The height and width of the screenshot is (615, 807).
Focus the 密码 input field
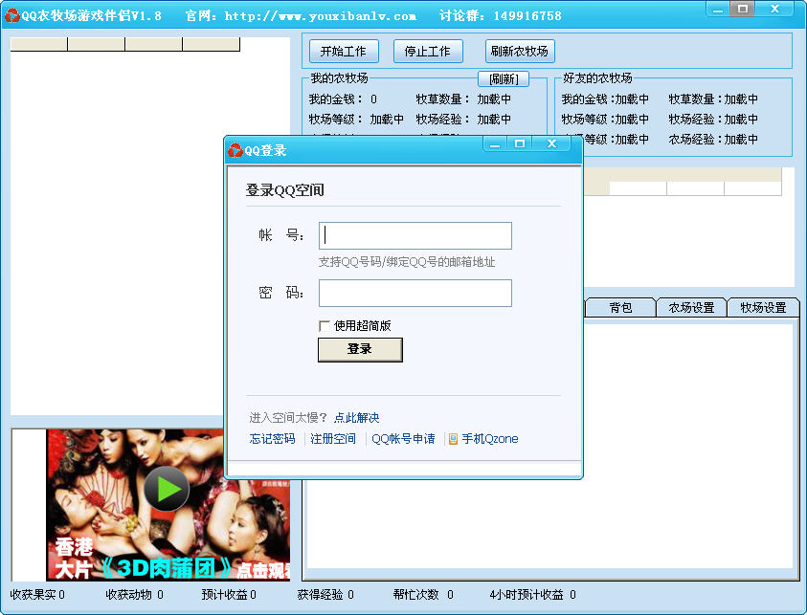[x=415, y=293]
